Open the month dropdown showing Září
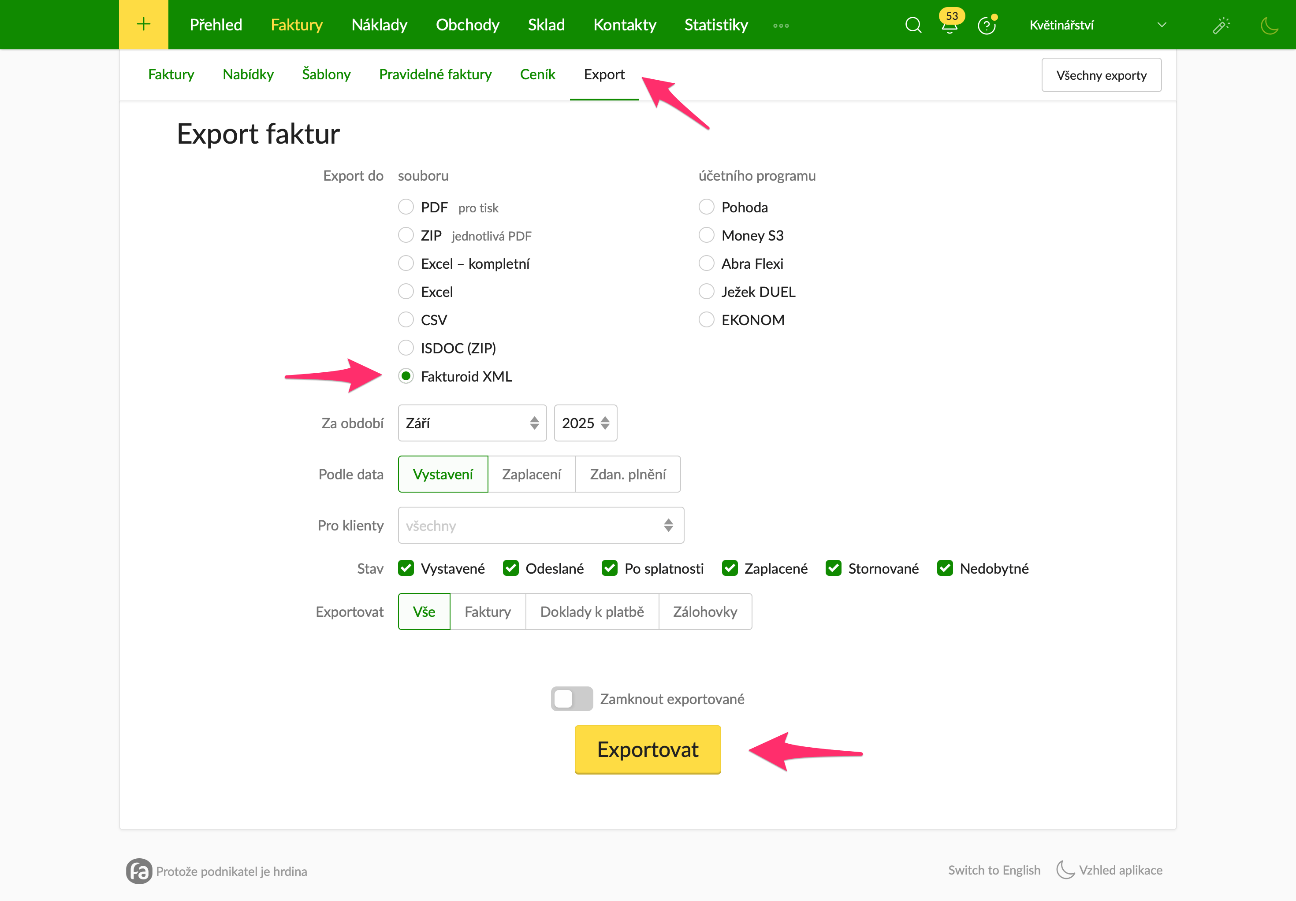 pyautogui.click(x=472, y=423)
